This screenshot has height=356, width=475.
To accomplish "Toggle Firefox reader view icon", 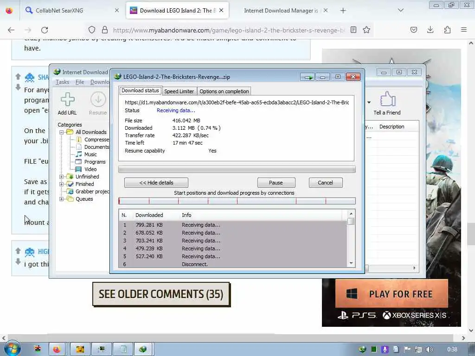I will tap(353, 30).
